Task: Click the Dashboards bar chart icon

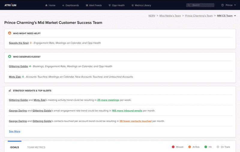Action: point(63,5)
